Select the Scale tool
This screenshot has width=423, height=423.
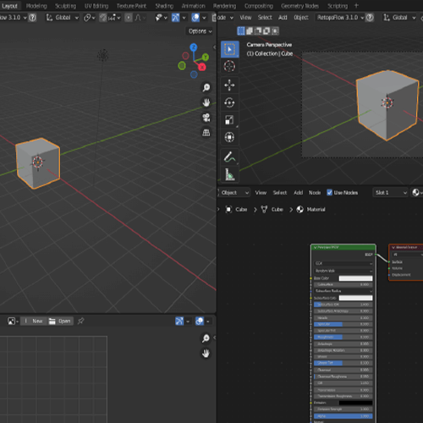click(229, 120)
